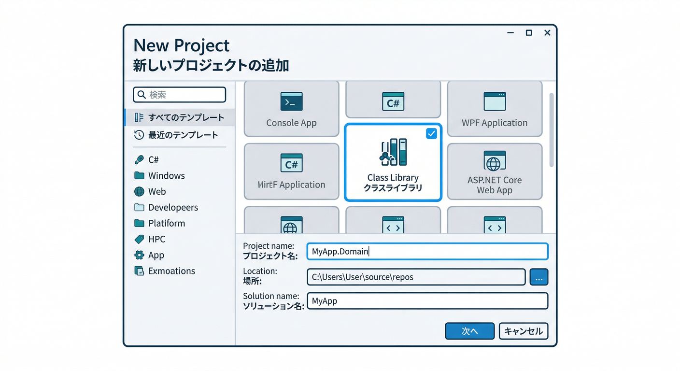This screenshot has height=371, width=680.
Task: Select the code-brackets template below ASP.NET Core Web App
Action: [x=495, y=220]
